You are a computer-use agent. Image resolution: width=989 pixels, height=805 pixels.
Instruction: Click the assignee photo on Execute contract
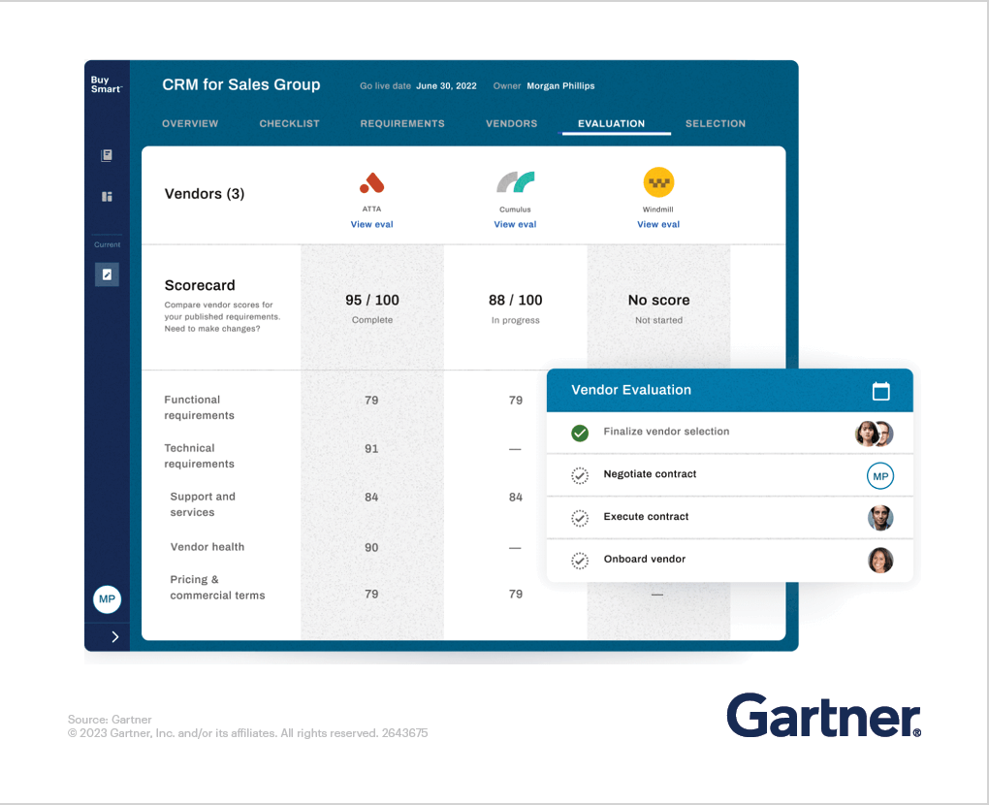880,518
